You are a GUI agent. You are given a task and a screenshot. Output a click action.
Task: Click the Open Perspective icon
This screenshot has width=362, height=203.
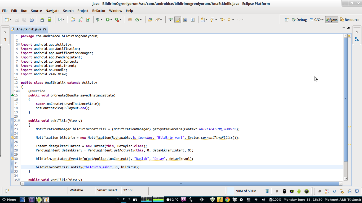287,20
